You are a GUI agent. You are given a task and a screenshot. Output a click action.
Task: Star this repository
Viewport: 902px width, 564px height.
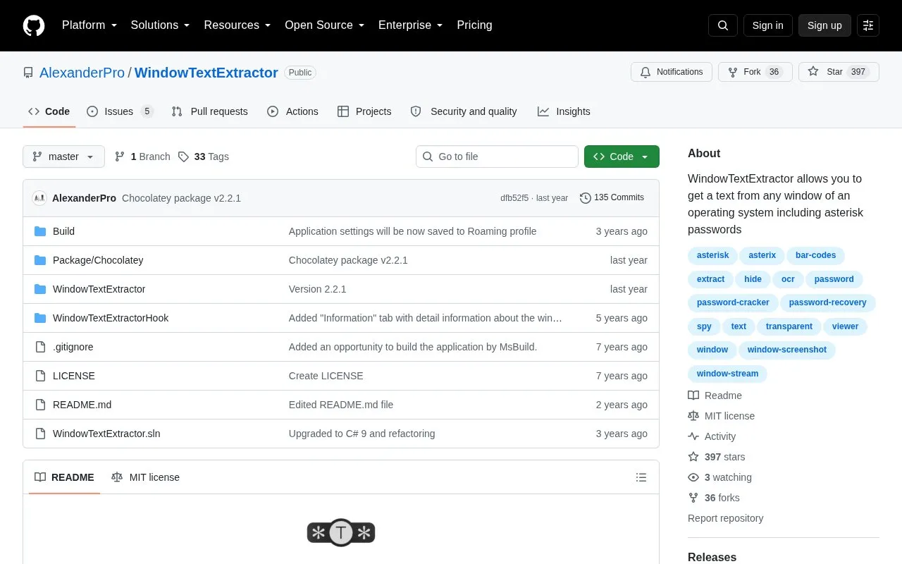point(839,72)
